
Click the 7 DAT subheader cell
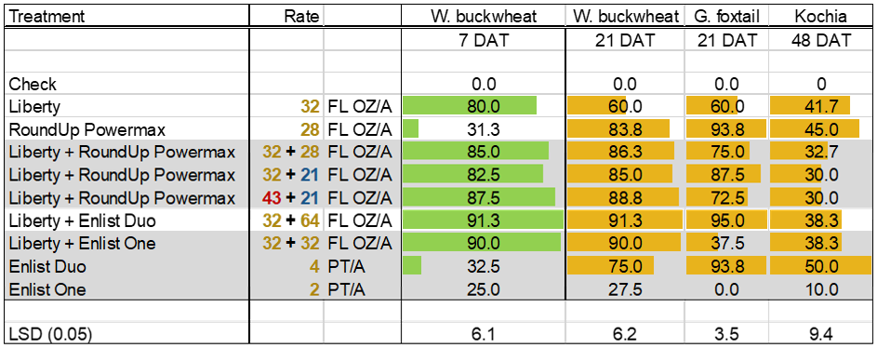484,40
